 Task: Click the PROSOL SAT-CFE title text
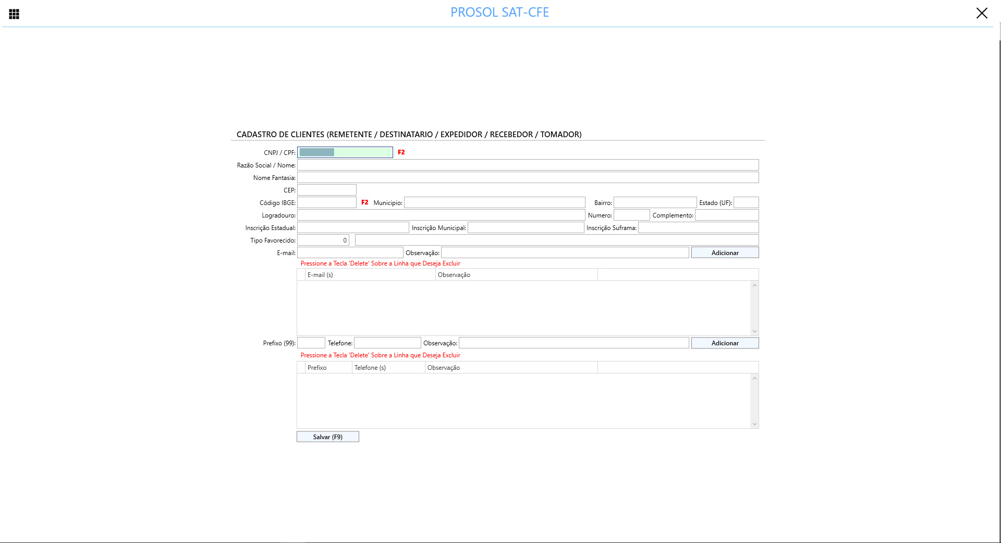499,12
